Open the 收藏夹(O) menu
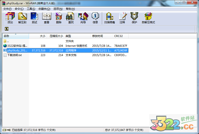 (x=44, y=9)
